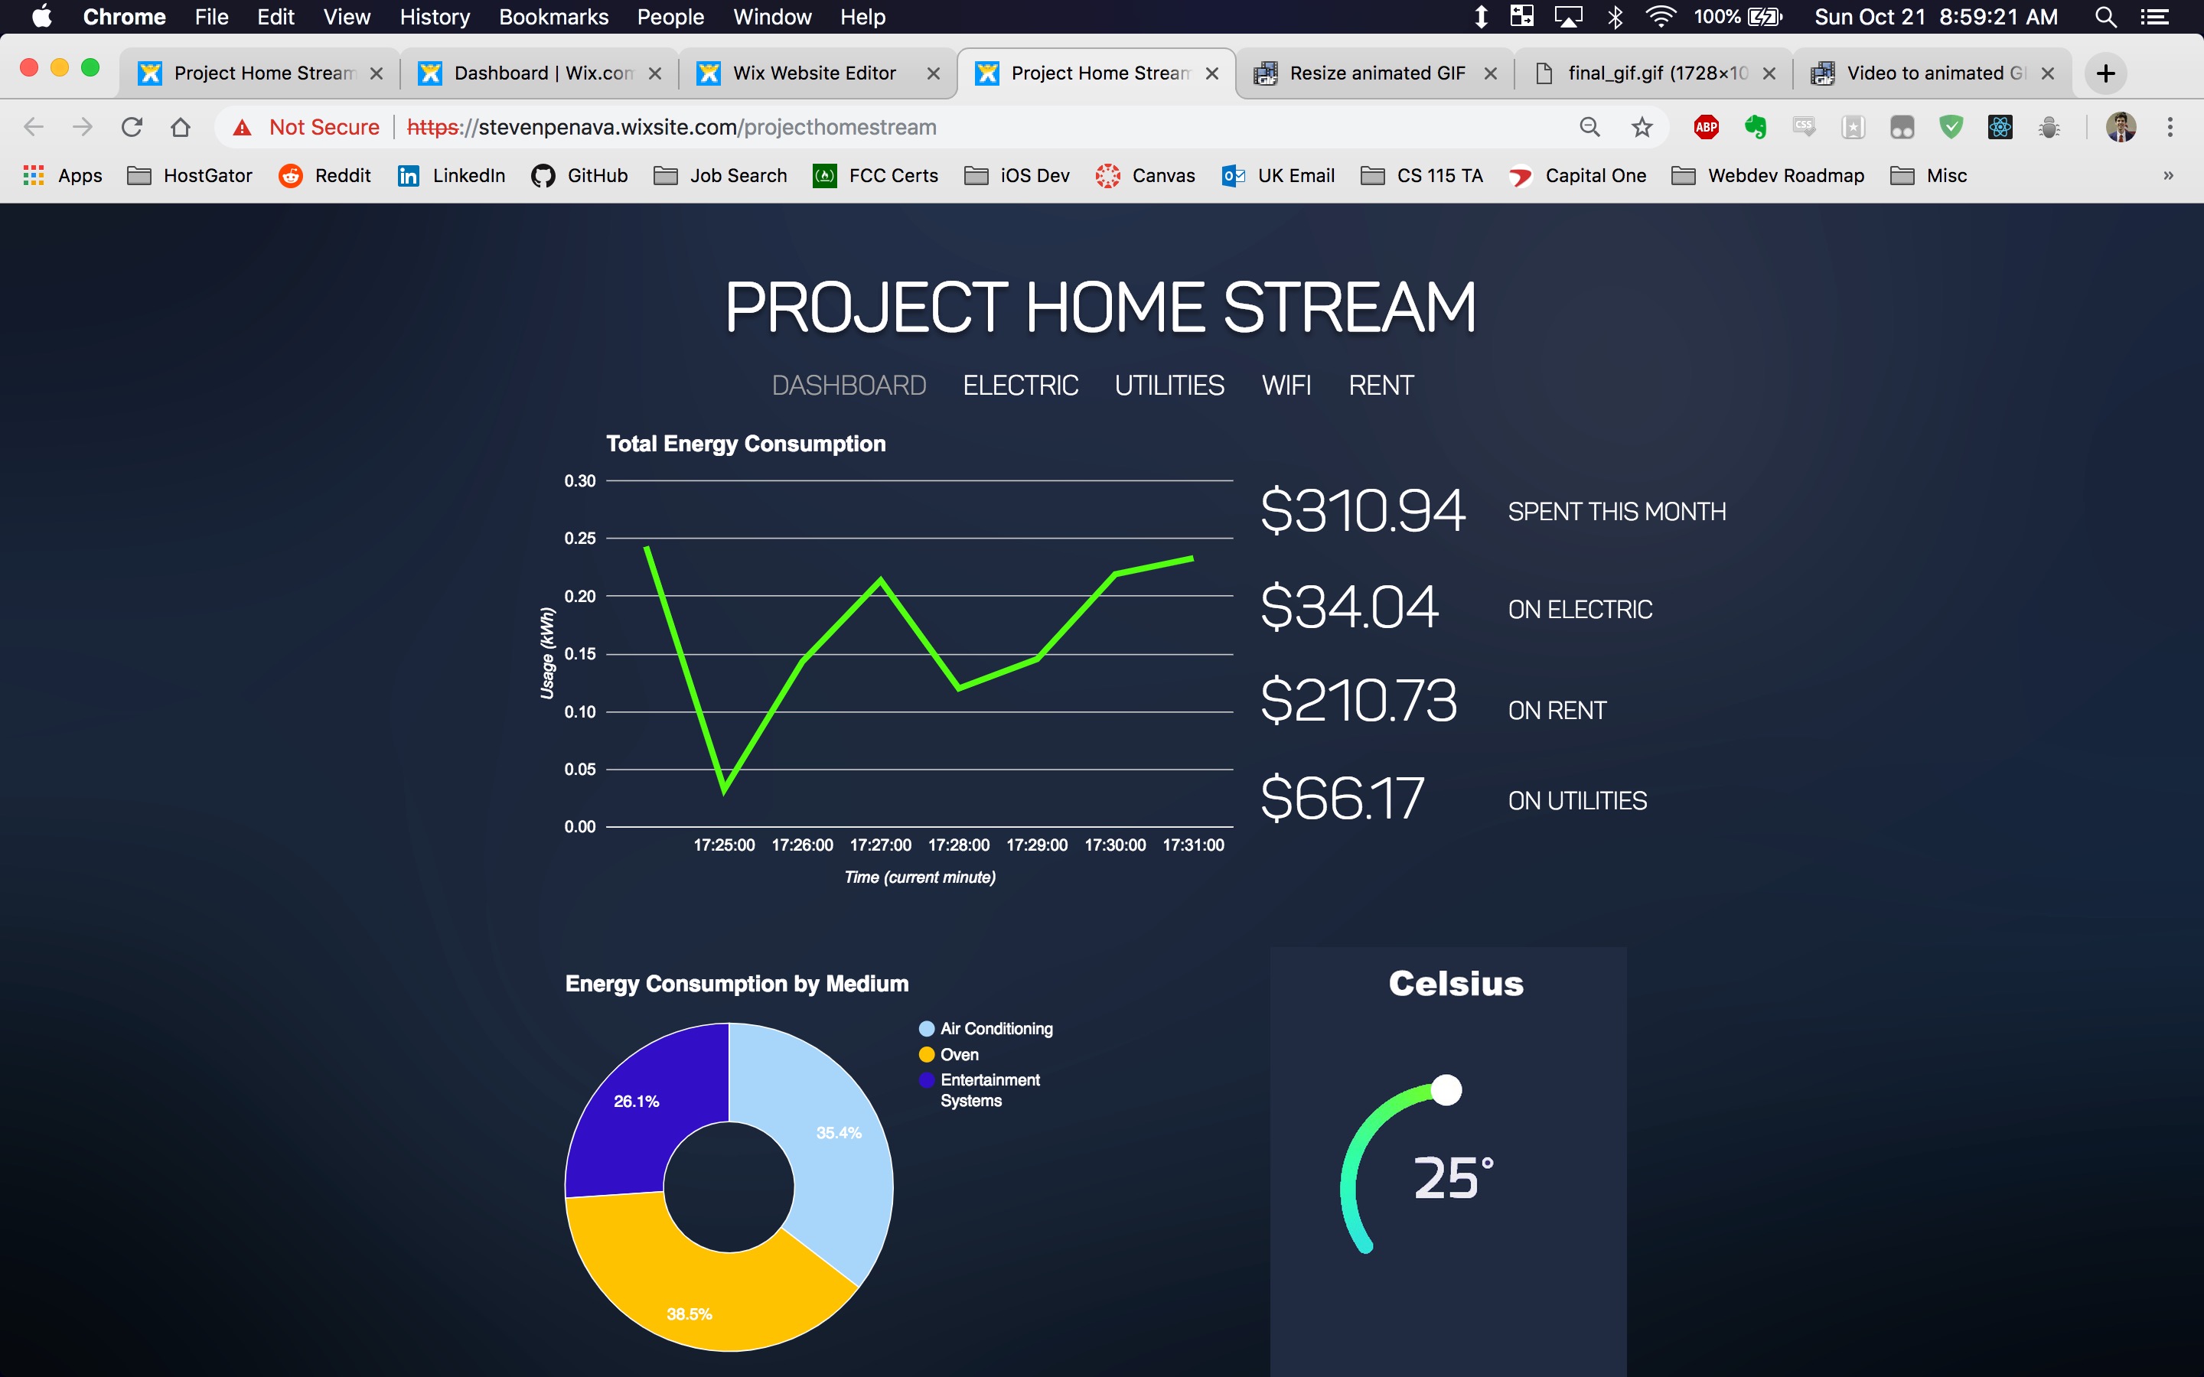This screenshot has height=1377, width=2204.
Task: Click the zoom magnifier in address bar
Action: click(1589, 128)
